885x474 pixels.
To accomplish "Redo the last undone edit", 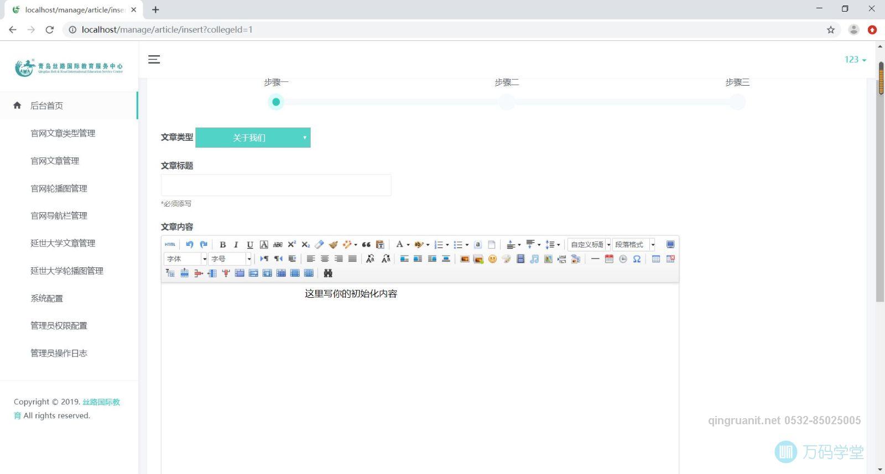I will click(204, 244).
